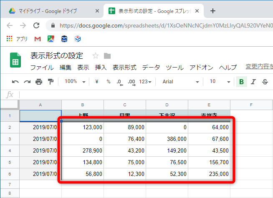Open the 表示 menu
The image size is (273, 198).
(83, 68)
